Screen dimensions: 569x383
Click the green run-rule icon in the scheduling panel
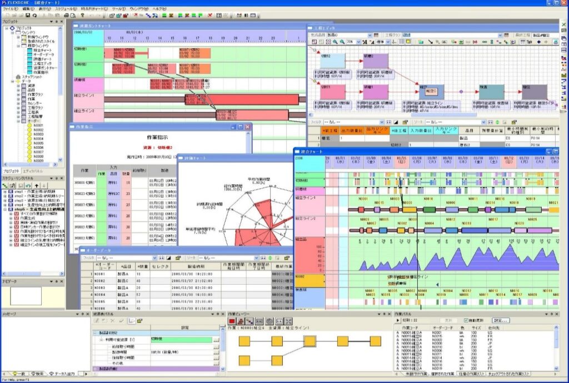(x=5, y=185)
